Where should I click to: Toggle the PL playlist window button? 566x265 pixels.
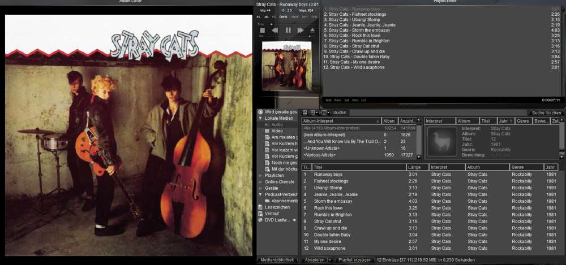pos(259,17)
